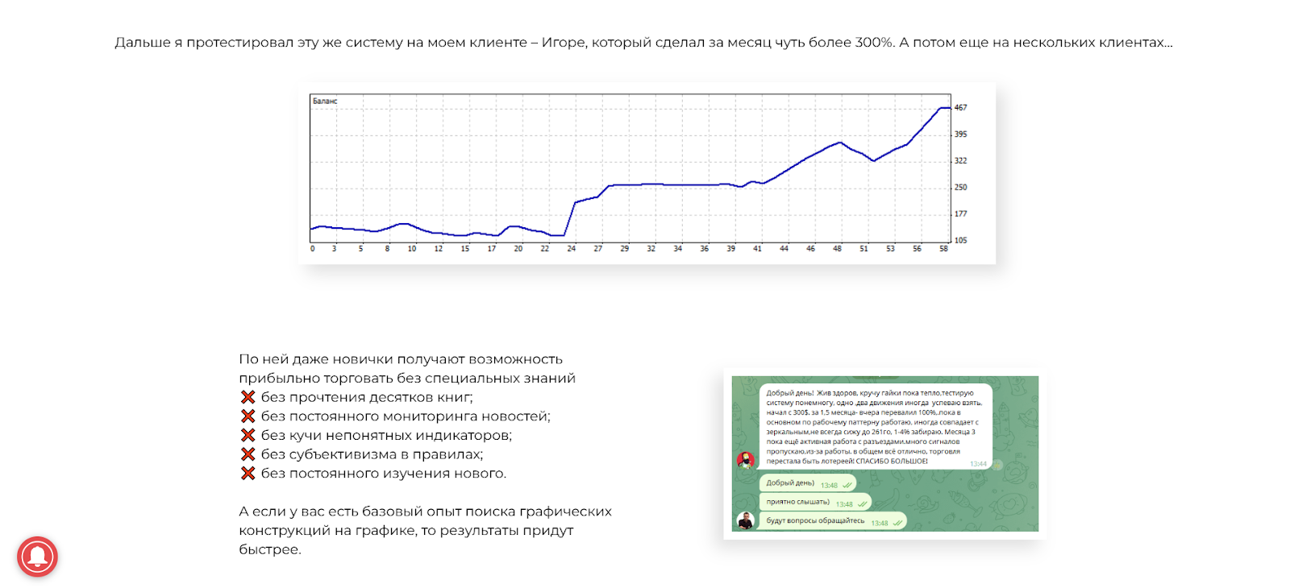Click red cross beside 'без постоянного изучения нового'
Viewport: 1290px width, 588px height.
[x=248, y=474]
